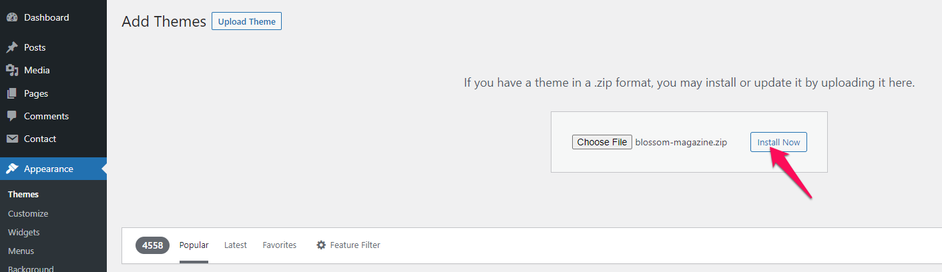Click the Pages icon in sidebar
The height and width of the screenshot is (272, 942).
click(x=12, y=93)
